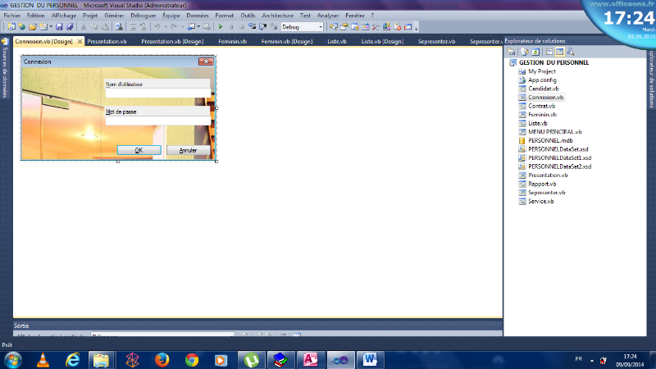This screenshot has width=656, height=369.
Task: Click the Nom d'utilisateur text field
Action: [x=157, y=93]
